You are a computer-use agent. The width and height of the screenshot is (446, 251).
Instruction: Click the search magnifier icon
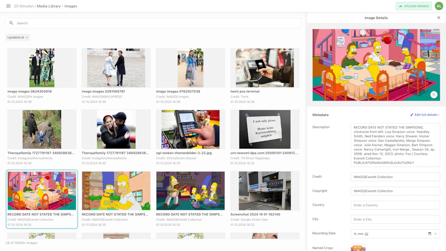(11, 23)
